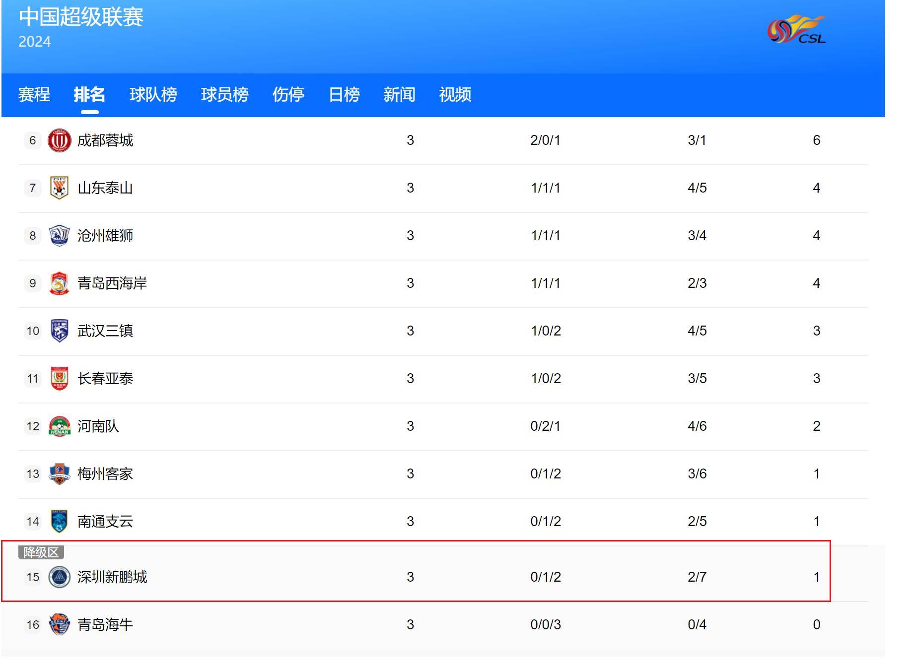Open team page 武汉三镇
915x672 pixels.
click(x=105, y=331)
